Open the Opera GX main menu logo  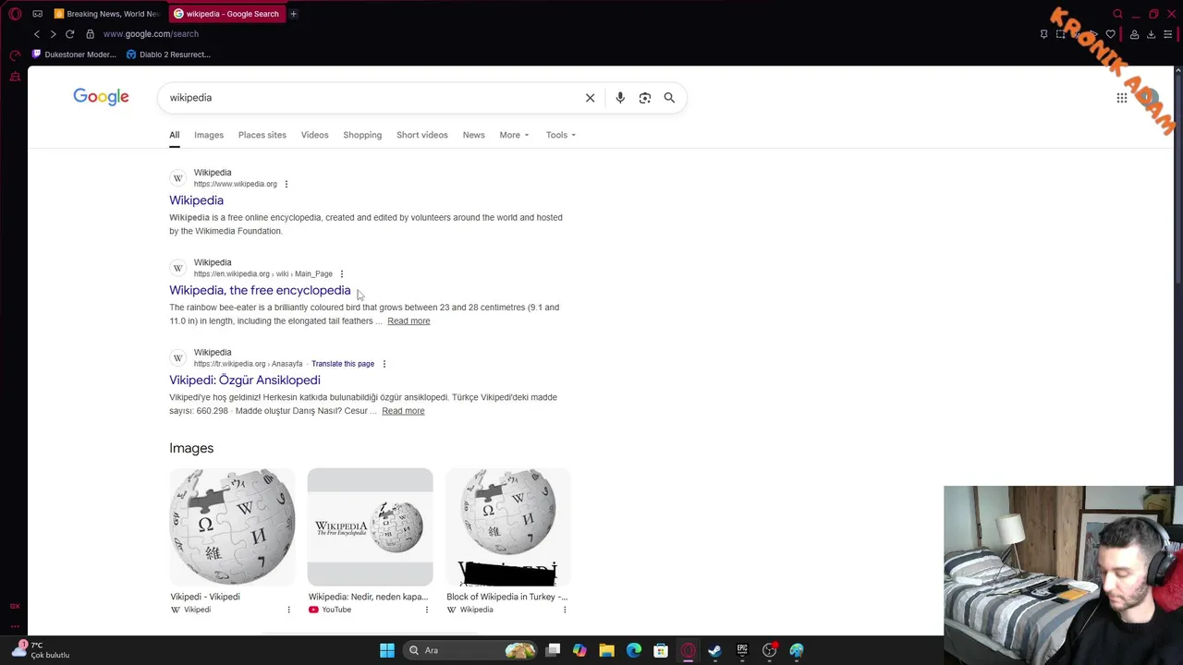coord(15,14)
